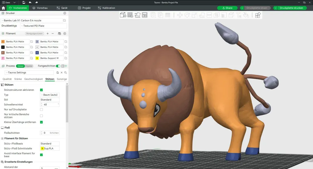Open the compare presets list icon

[63, 66]
